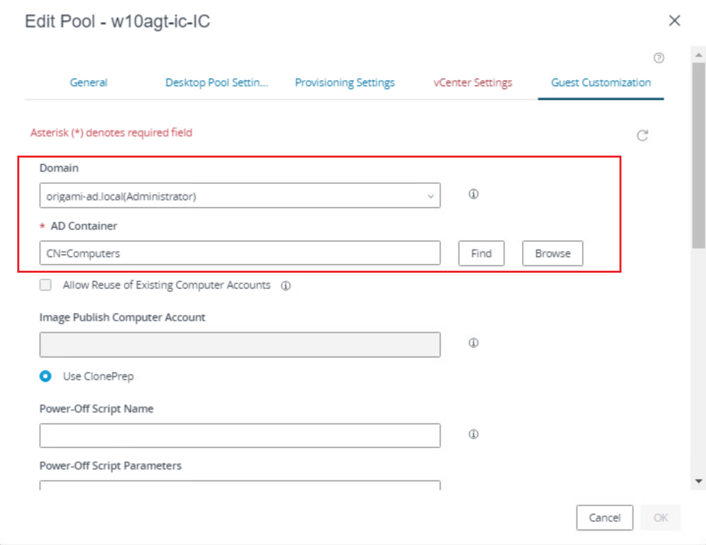Image resolution: width=706 pixels, height=545 pixels.
Task: Enable Allow Reuse of Existing Computer Accounts
Action: point(46,285)
